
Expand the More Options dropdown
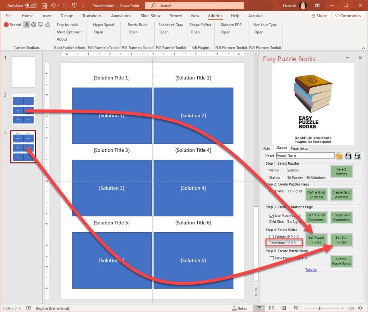coord(69,32)
